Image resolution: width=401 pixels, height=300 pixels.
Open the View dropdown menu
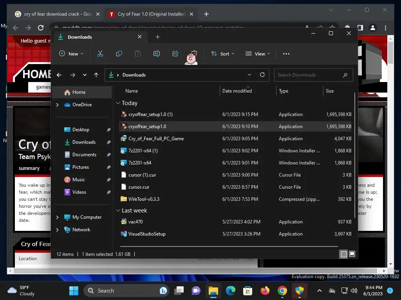[x=258, y=54]
